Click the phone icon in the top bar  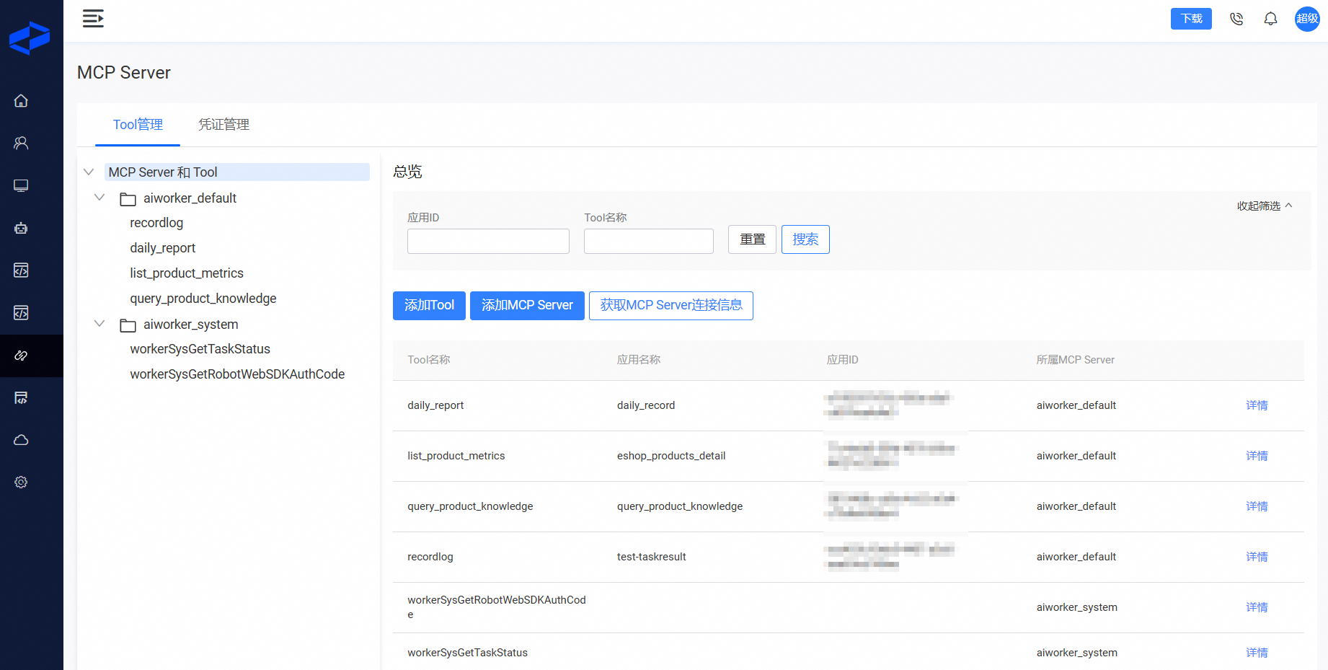(x=1236, y=19)
